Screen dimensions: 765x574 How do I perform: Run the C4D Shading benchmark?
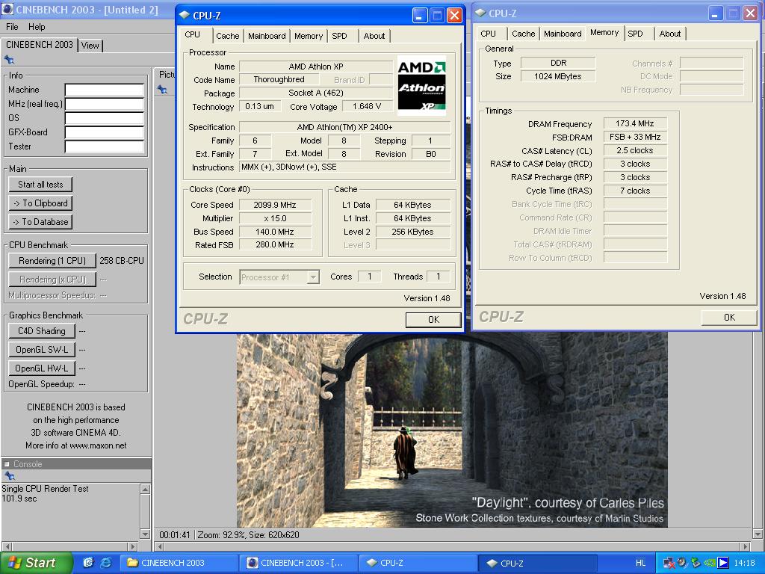click(x=42, y=331)
